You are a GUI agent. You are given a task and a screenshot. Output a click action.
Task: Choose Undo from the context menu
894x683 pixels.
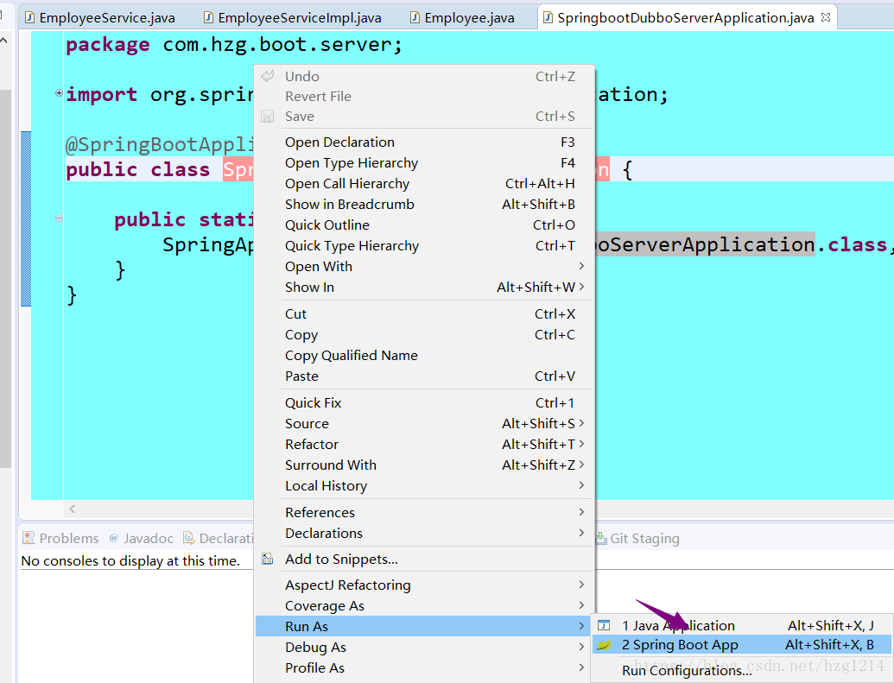coord(425,76)
